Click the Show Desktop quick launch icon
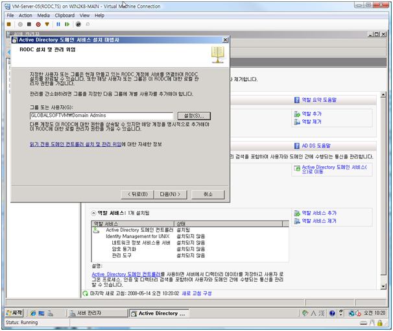The image size is (393, 331). pyautogui.click(x=42, y=313)
